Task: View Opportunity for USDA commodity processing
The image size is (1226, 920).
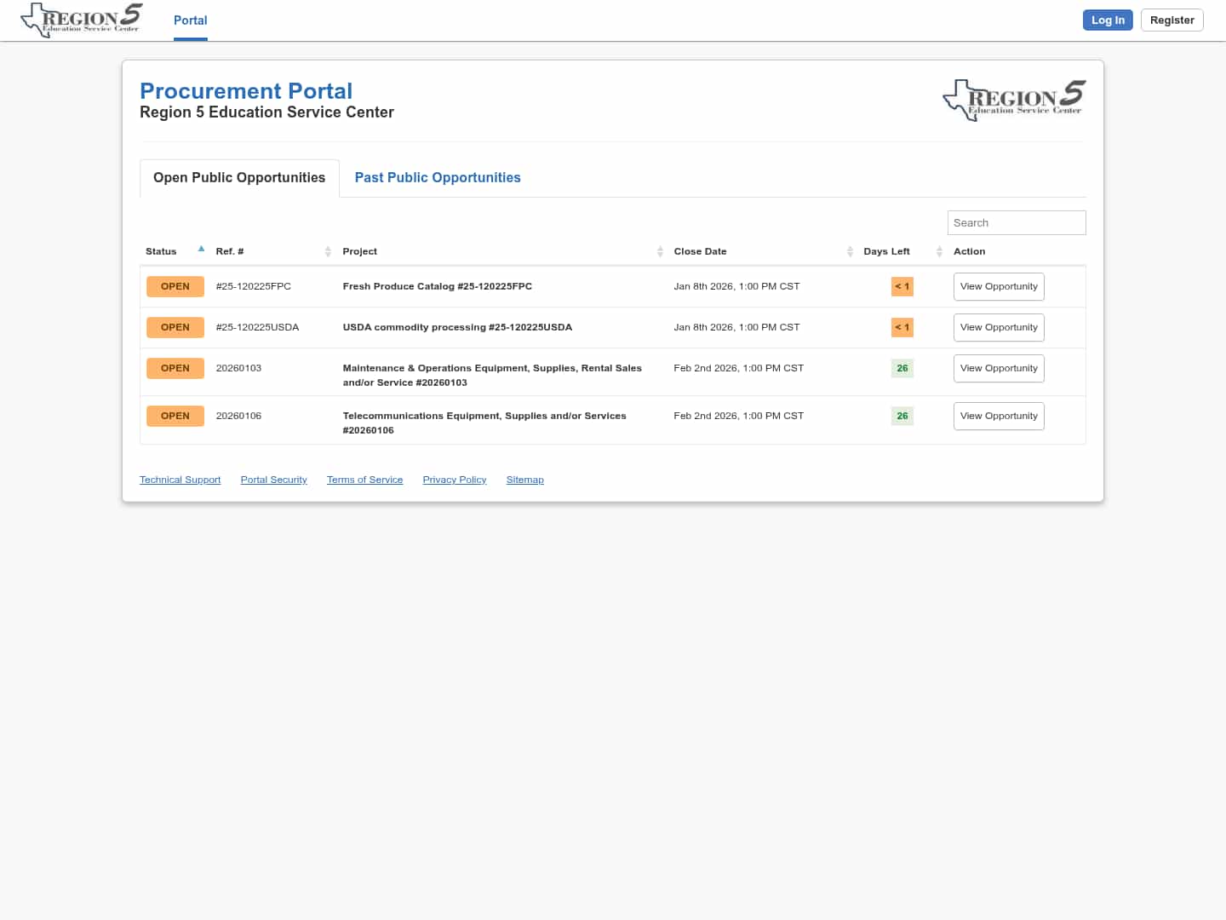Action: (x=999, y=327)
